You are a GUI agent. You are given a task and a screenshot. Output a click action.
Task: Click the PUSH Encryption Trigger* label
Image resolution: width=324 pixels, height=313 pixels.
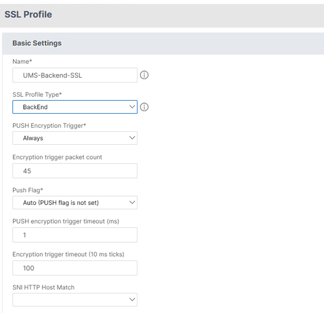[x=49, y=125]
